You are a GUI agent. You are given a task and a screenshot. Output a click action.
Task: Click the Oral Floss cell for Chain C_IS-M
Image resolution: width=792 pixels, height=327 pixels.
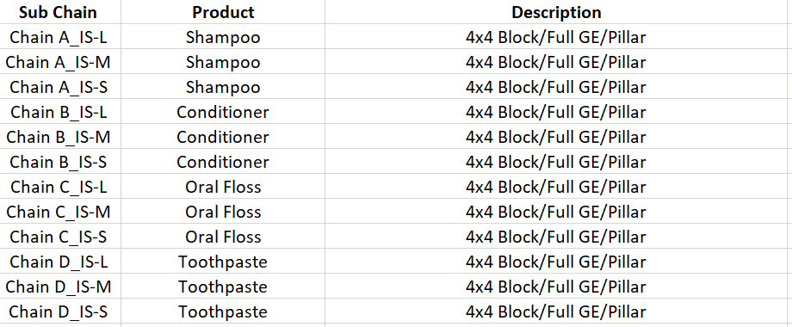point(223,212)
